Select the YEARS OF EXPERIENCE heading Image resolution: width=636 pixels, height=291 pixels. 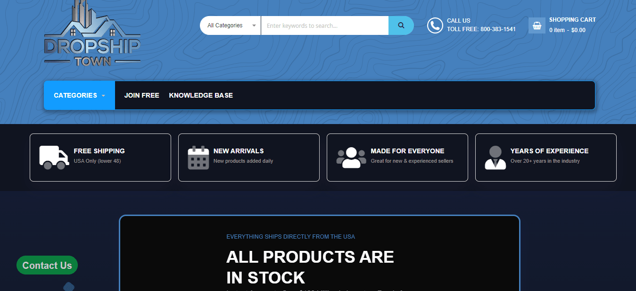(x=550, y=151)
